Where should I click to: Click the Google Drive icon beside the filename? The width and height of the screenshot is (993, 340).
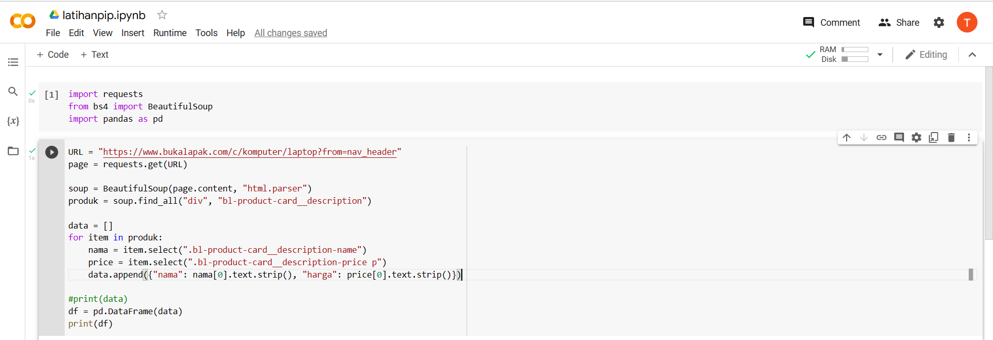click(54, 15)
